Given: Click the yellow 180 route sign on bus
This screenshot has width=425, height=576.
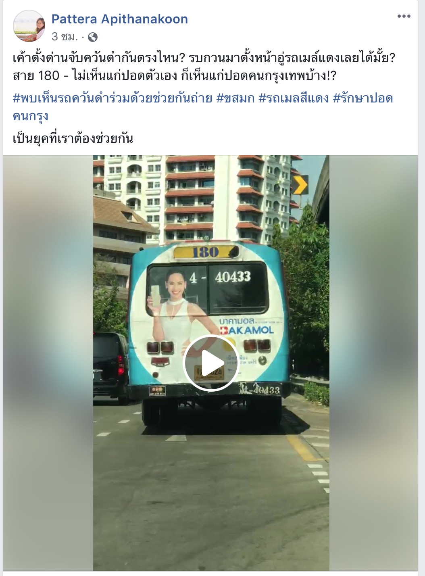Looking at the screenshot, I should (205, 252).
